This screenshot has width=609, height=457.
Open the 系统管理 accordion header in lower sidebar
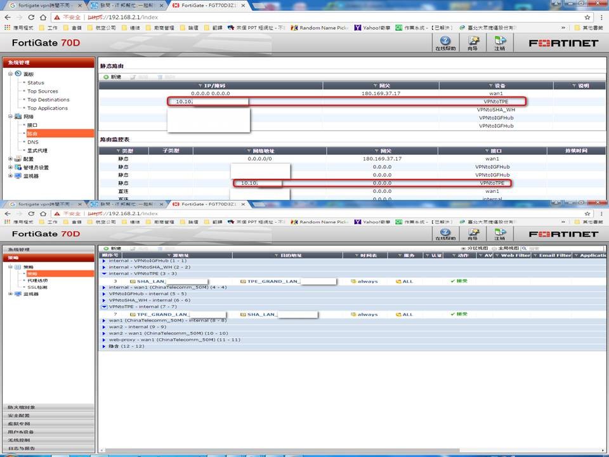click(x=49, y=249)
